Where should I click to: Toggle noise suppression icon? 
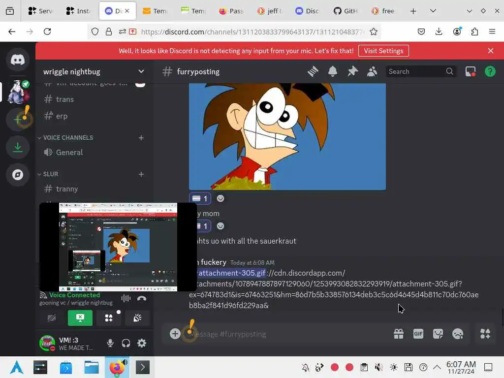click(x=126, y=299)
